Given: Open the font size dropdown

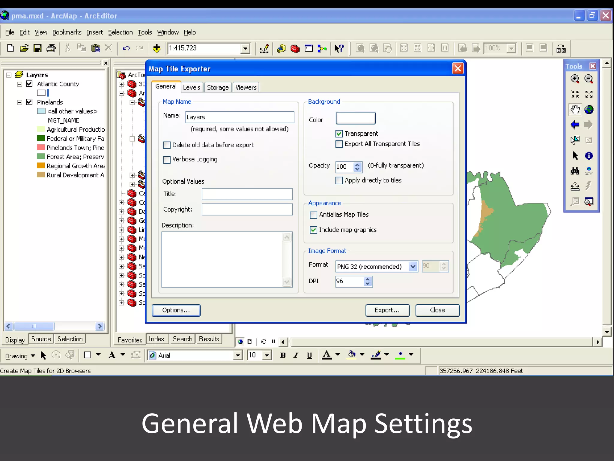Looking at the screenshot, I should pos(267,356).
